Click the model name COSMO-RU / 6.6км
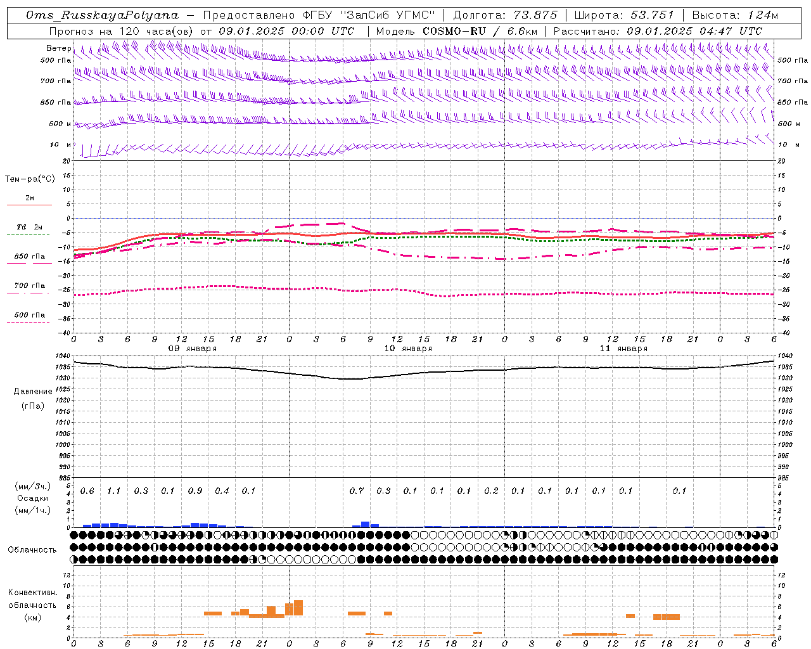 480,31
